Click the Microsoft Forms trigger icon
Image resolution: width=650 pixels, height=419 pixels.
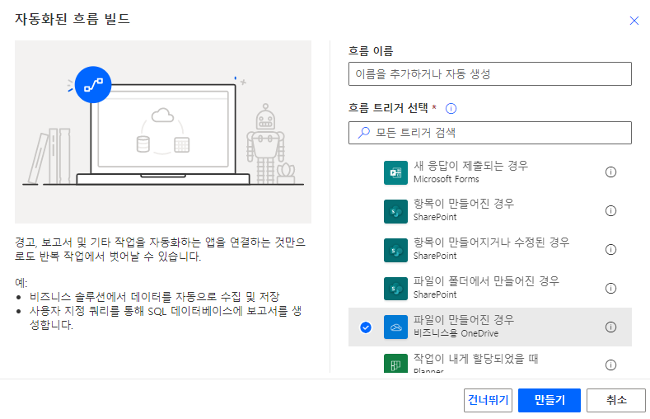click(x=395, y=172)
